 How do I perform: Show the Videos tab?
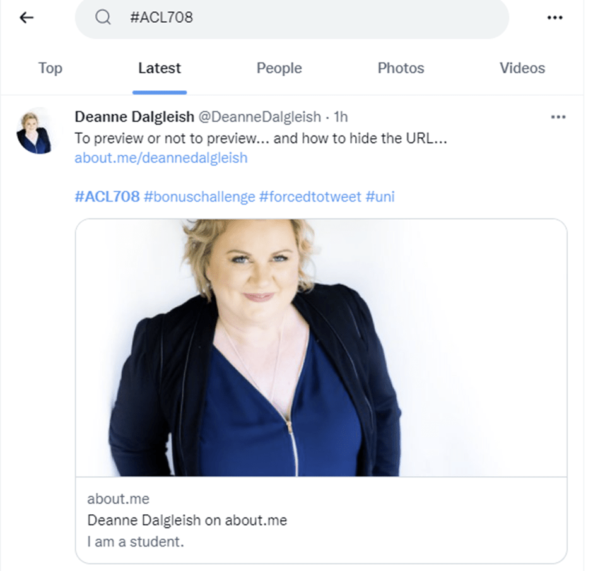click(x=522, y=68)
